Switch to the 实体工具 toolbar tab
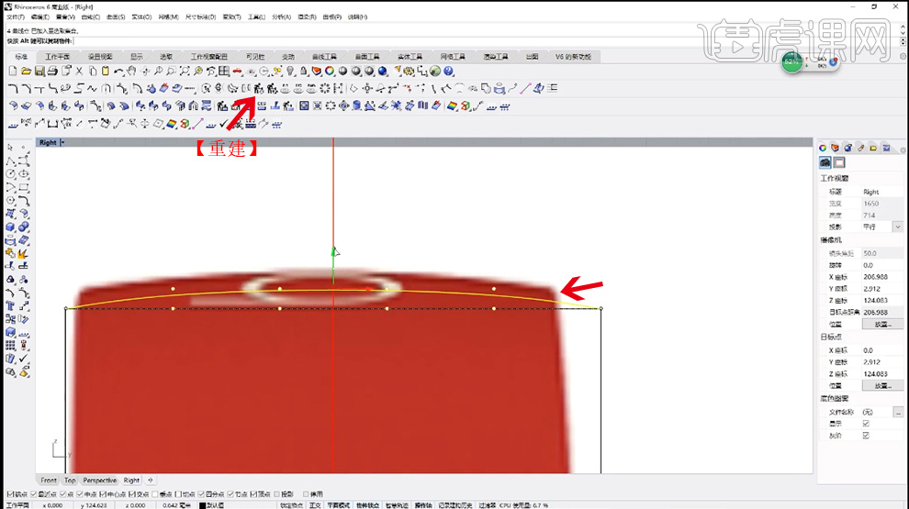The height and width of the screenshot is (509, 909). tap(410, 57)
